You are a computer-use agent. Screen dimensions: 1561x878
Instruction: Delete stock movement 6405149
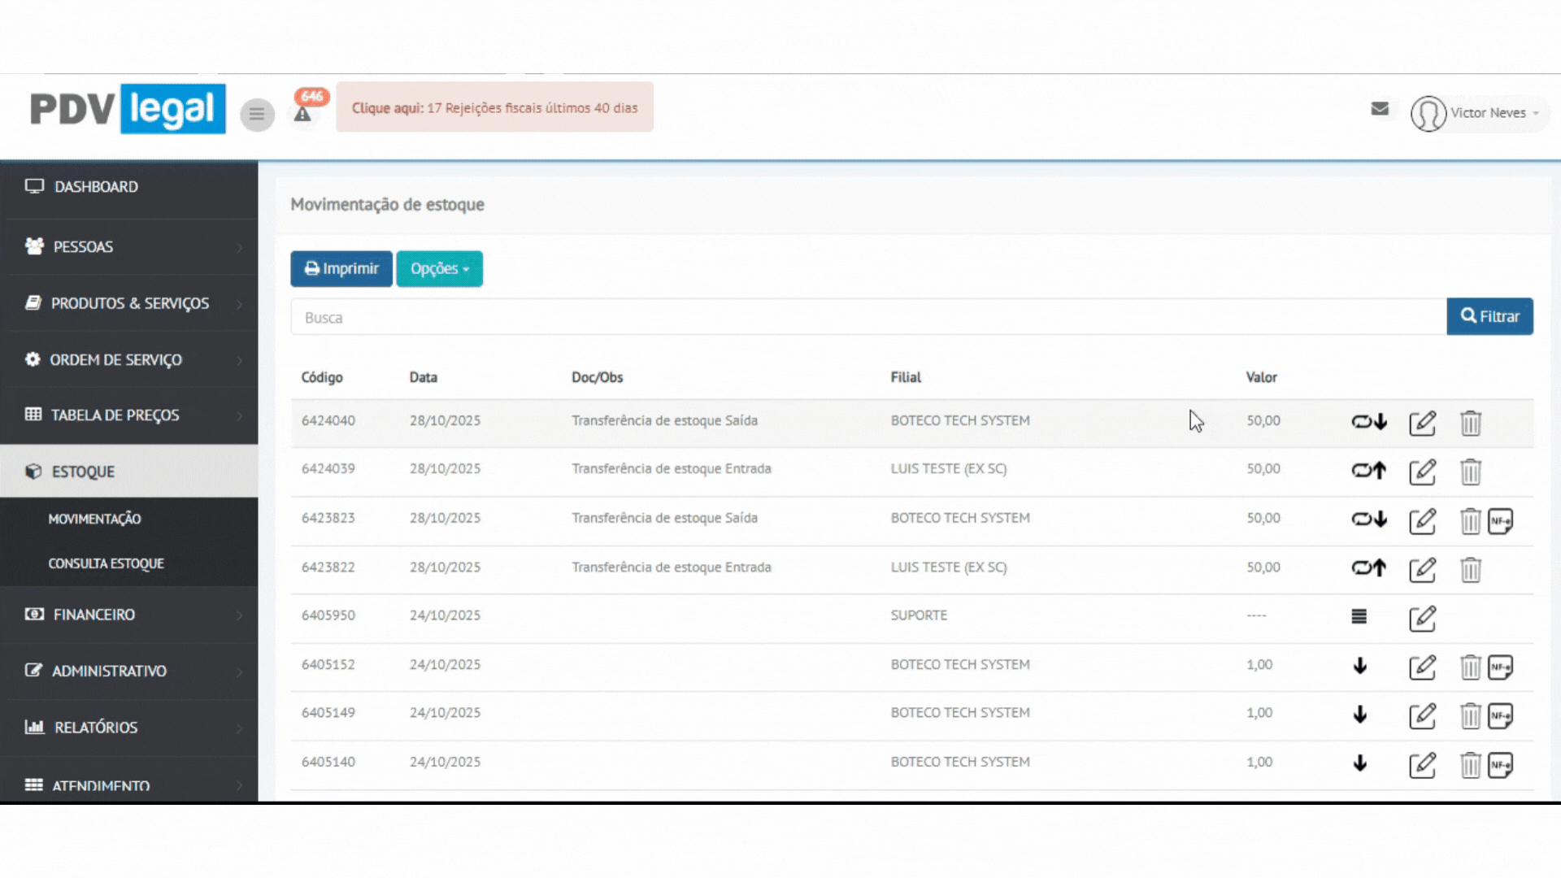point(1470,715)
